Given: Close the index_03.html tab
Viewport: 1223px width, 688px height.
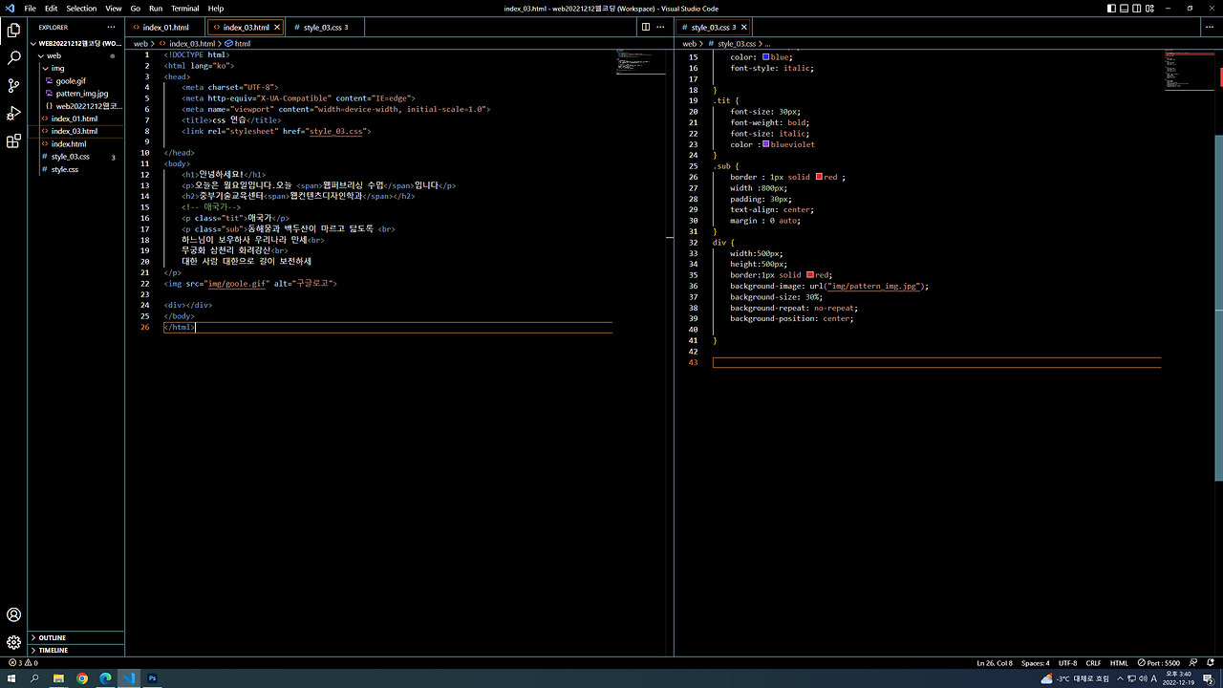Looking at the screenshot, I should tap(277, 28).
